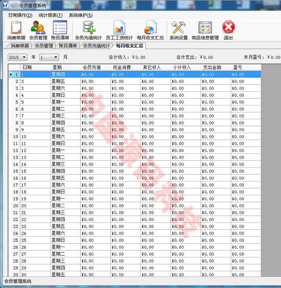Open the 会员管理 toolbar icon
This screenshot has width=281, height=288.
tap(38, 30)
